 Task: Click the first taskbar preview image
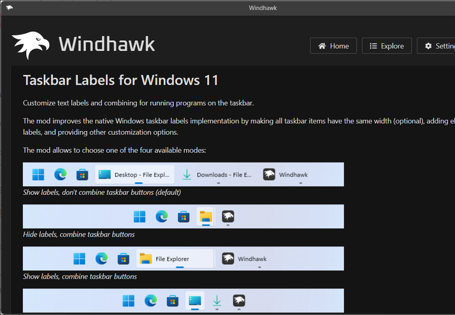click(x=184, y=174)
